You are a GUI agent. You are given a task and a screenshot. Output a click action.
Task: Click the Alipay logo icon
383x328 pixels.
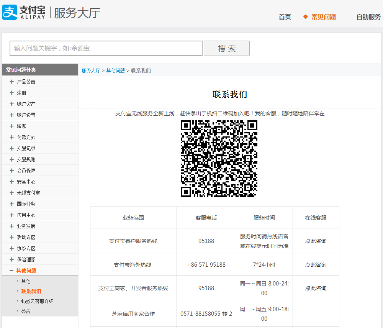pyautogui.click(x=10, y=12)
